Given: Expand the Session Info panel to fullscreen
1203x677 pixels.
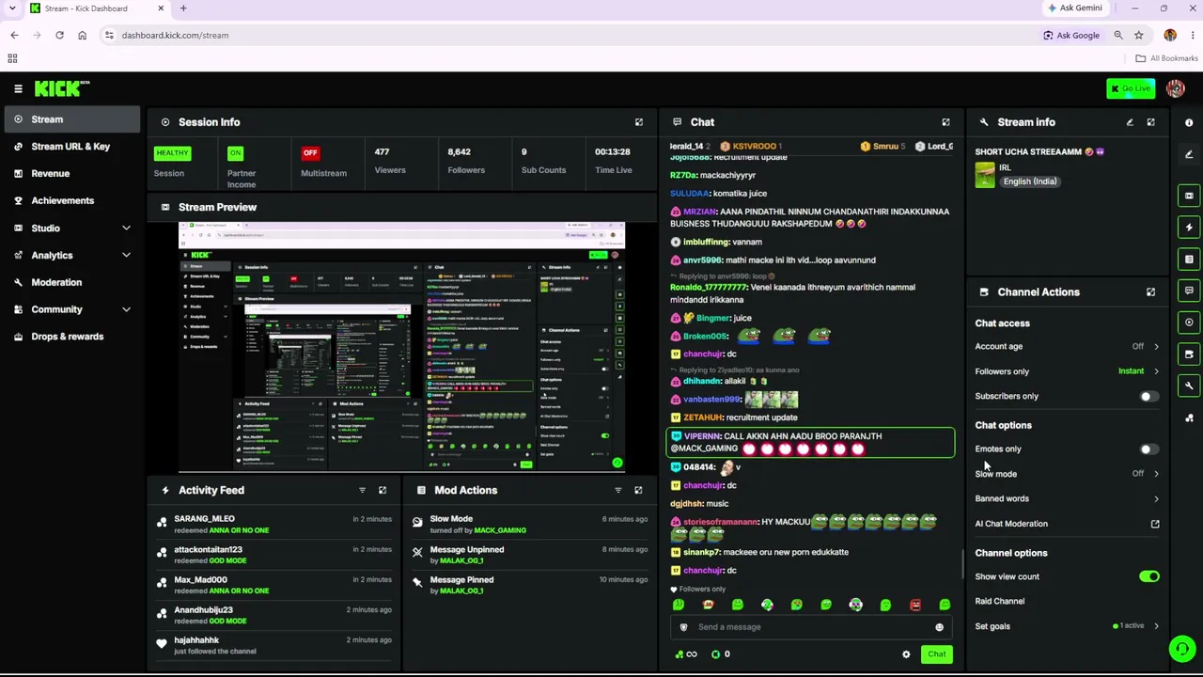Looking at the screenshot, I should (639, 122).
